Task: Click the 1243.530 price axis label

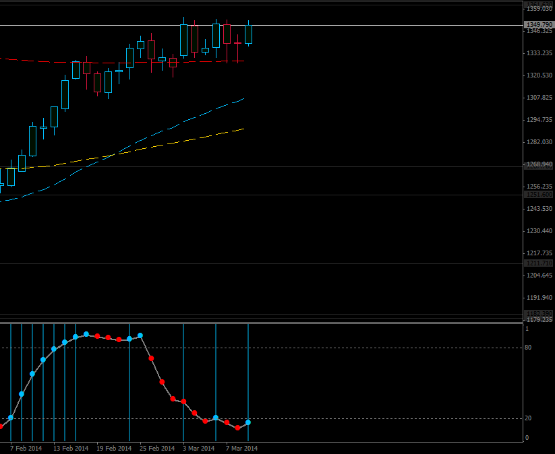Action: [x=539, y=209]
